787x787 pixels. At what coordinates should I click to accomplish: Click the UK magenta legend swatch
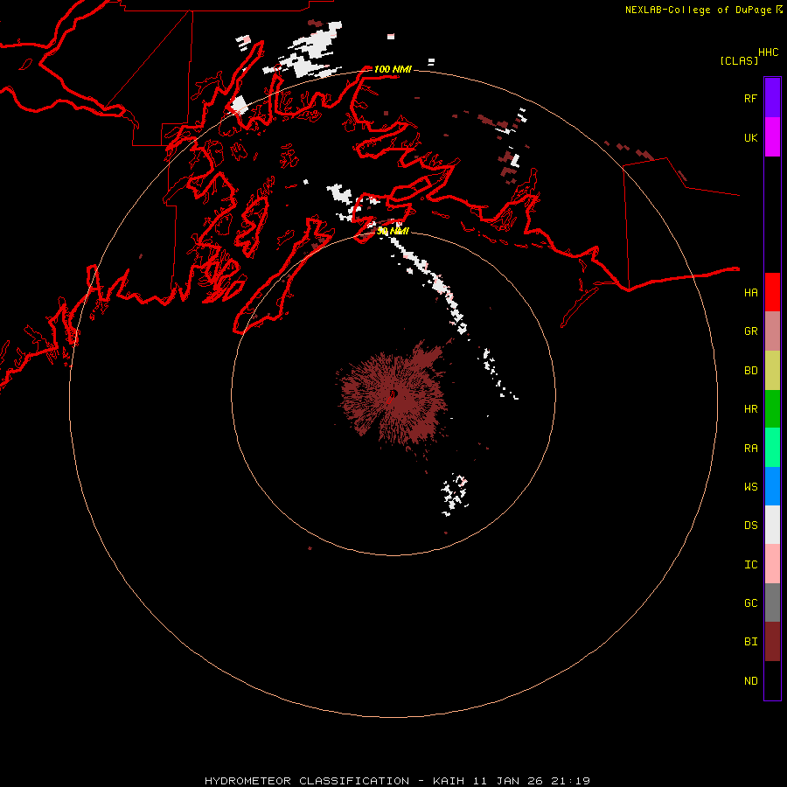pos(772,137)
